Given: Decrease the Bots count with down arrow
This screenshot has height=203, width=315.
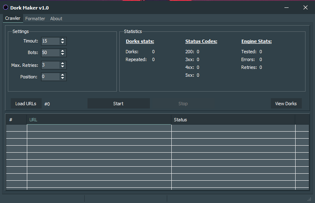Looking at the screenshot, I should [62, 54].
